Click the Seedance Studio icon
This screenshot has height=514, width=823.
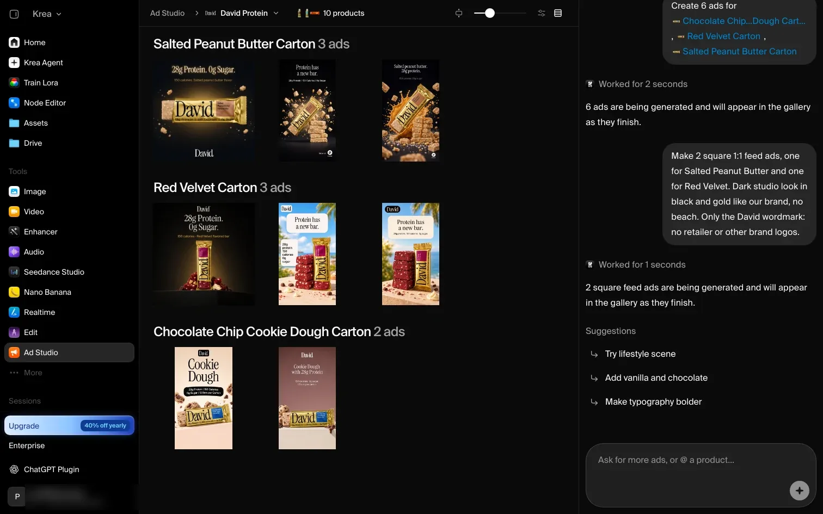(x=14, y=272)
